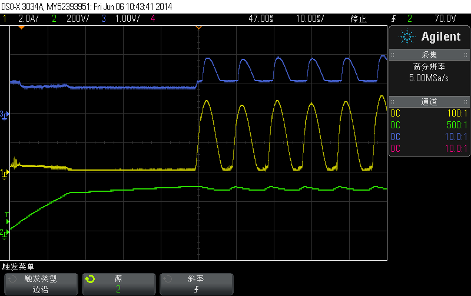471x296 pixels.
Task: Click the hollow orange time reference marker
Action: 198,28
